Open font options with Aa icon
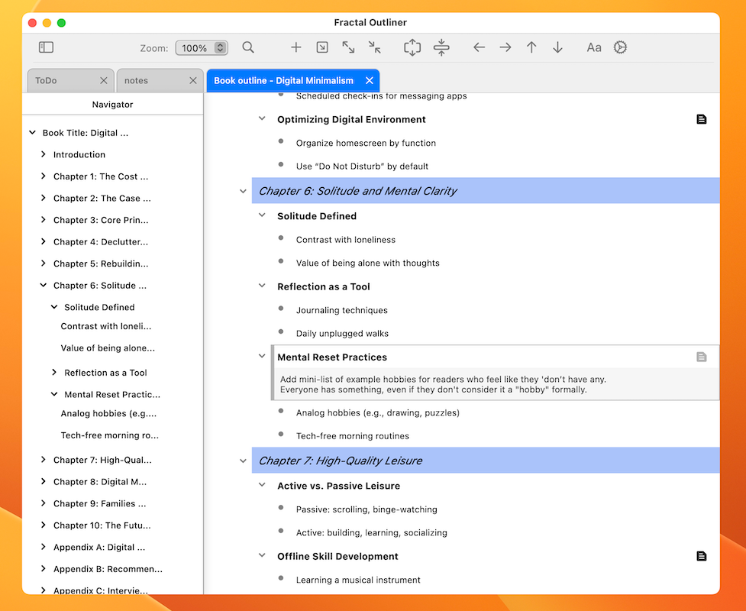The image size is (746, 611). pos(594,47)
